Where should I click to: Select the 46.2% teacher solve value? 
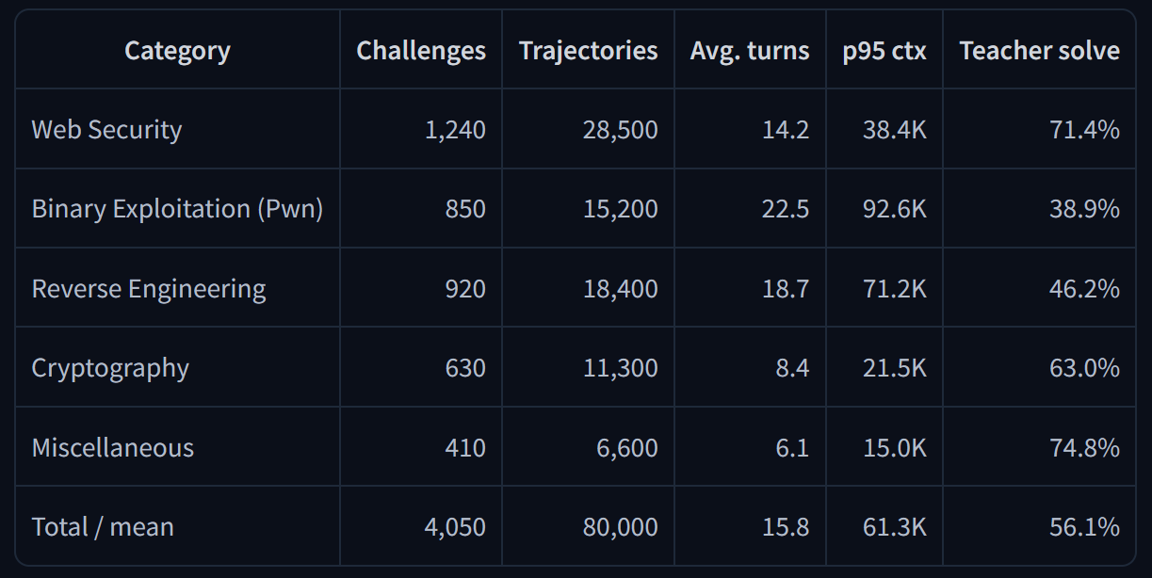pos(1085,289)
